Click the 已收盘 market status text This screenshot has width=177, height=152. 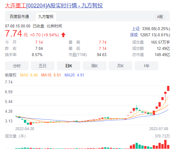pos(38,26)
